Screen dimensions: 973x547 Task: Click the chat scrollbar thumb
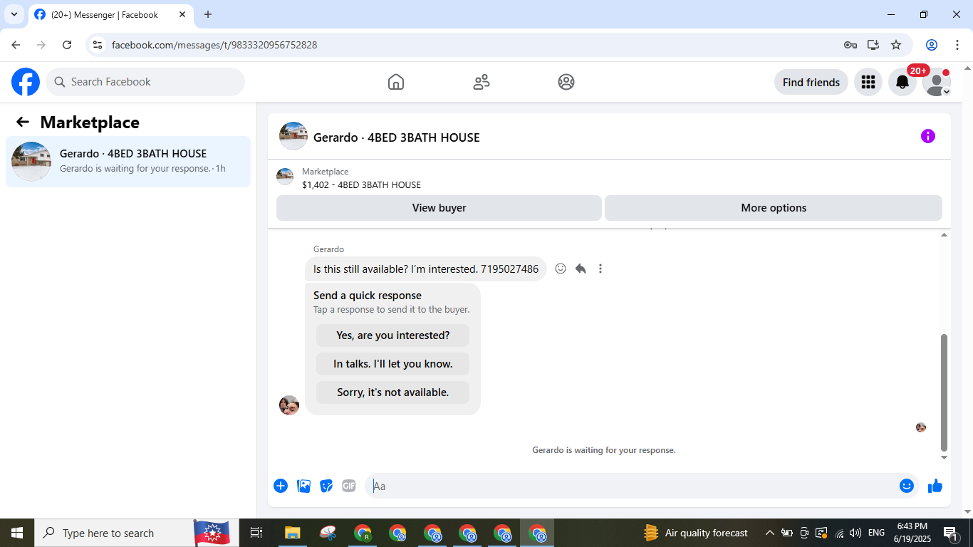[x=945, y=392]
